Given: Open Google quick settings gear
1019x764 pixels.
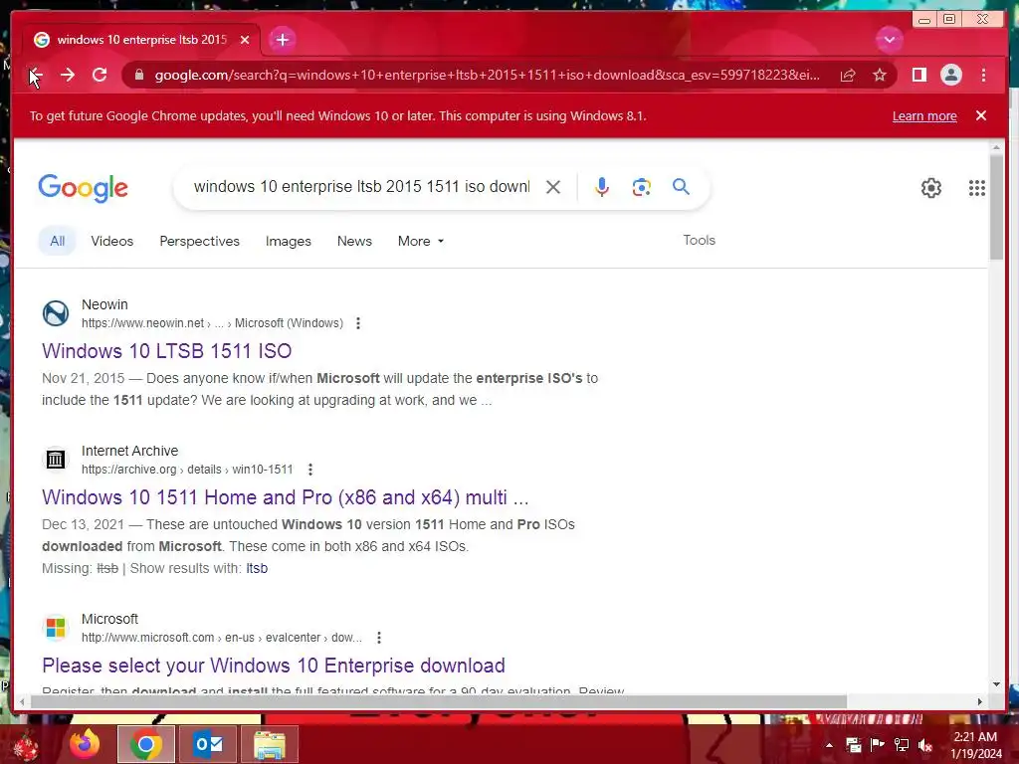Looking at the screenshot, I should (931, 188).
